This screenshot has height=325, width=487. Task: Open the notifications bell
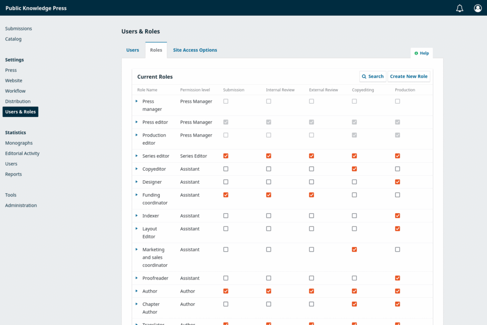click(459, 8)
